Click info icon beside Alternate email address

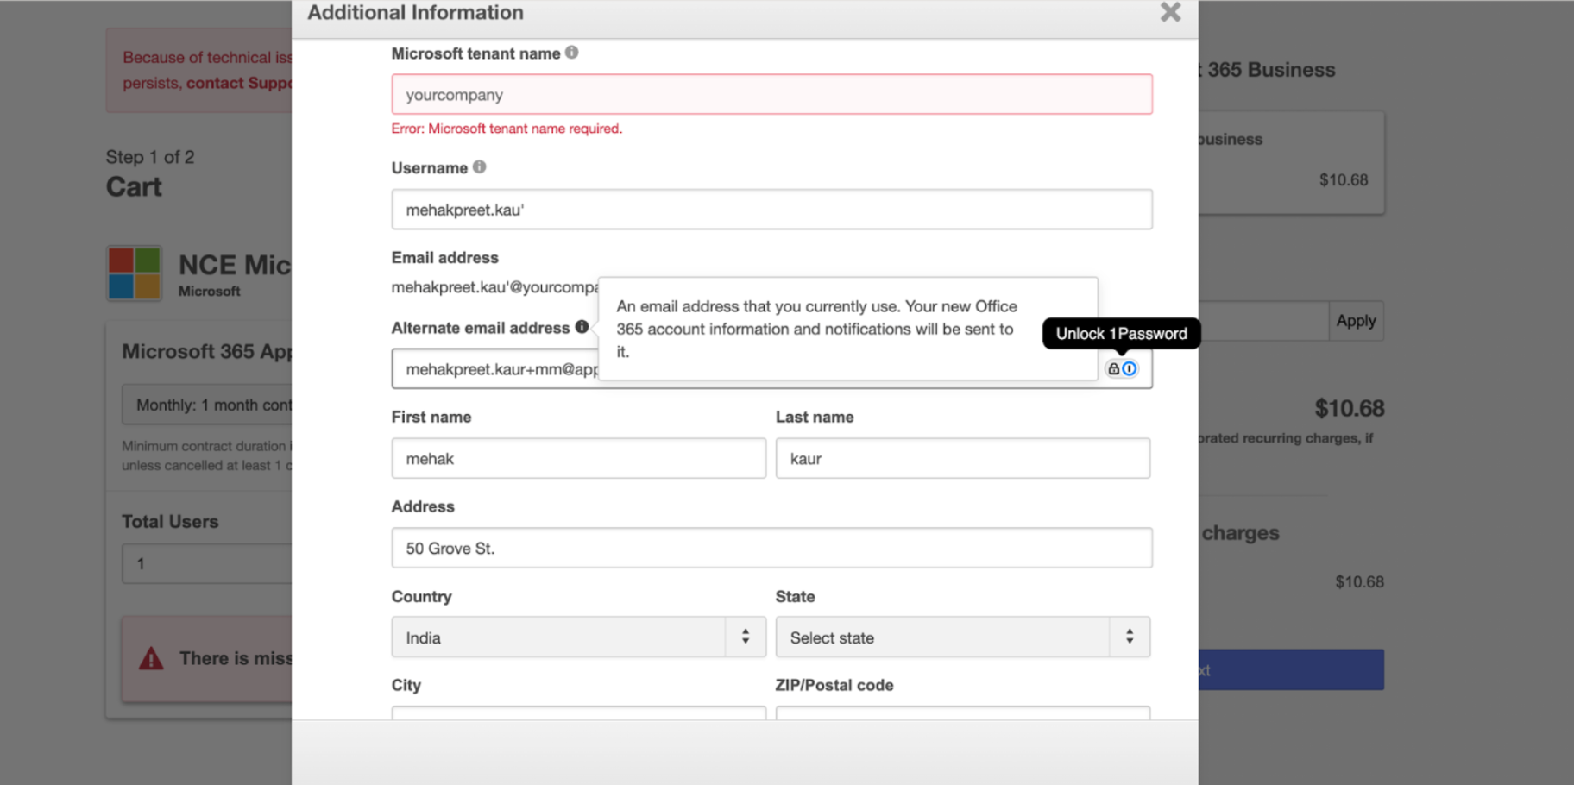(582, 327)
